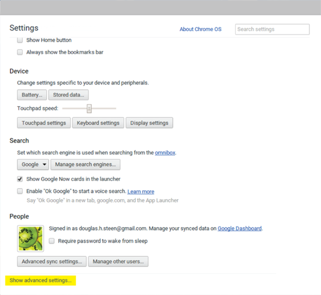Open Stored data dialog
This screenshot has height=295, width=321.
[69, 95]
